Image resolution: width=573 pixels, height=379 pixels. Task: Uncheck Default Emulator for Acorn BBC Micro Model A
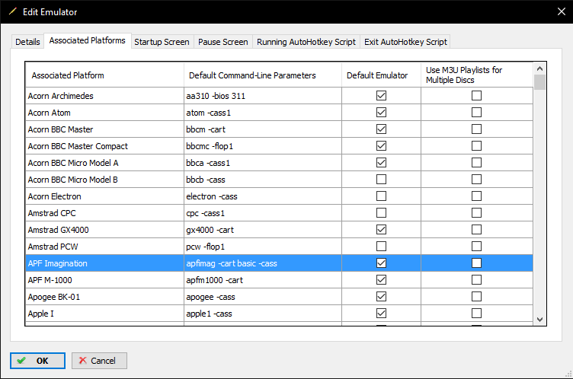(381, 163)
